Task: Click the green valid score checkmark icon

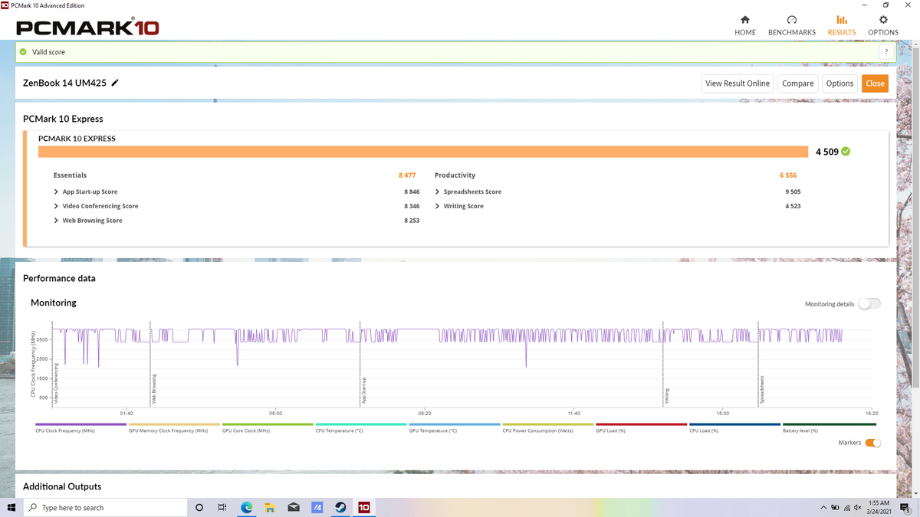Action: pos(23,52)
